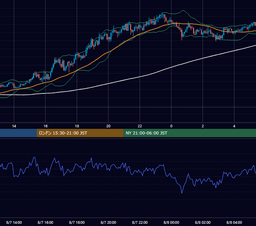The height and width of the screenshot is (226, 256).
Task: Click the "8/8 00:00" date label
Action: point(171,222)
